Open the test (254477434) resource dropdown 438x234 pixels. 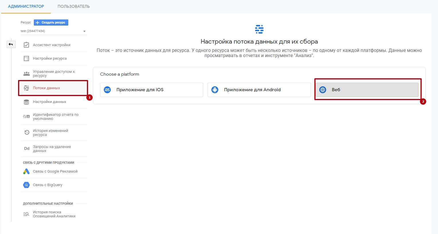click(54, 31)
